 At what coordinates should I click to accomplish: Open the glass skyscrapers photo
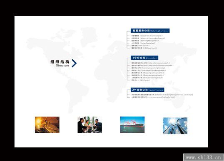(x=175, y=126)
